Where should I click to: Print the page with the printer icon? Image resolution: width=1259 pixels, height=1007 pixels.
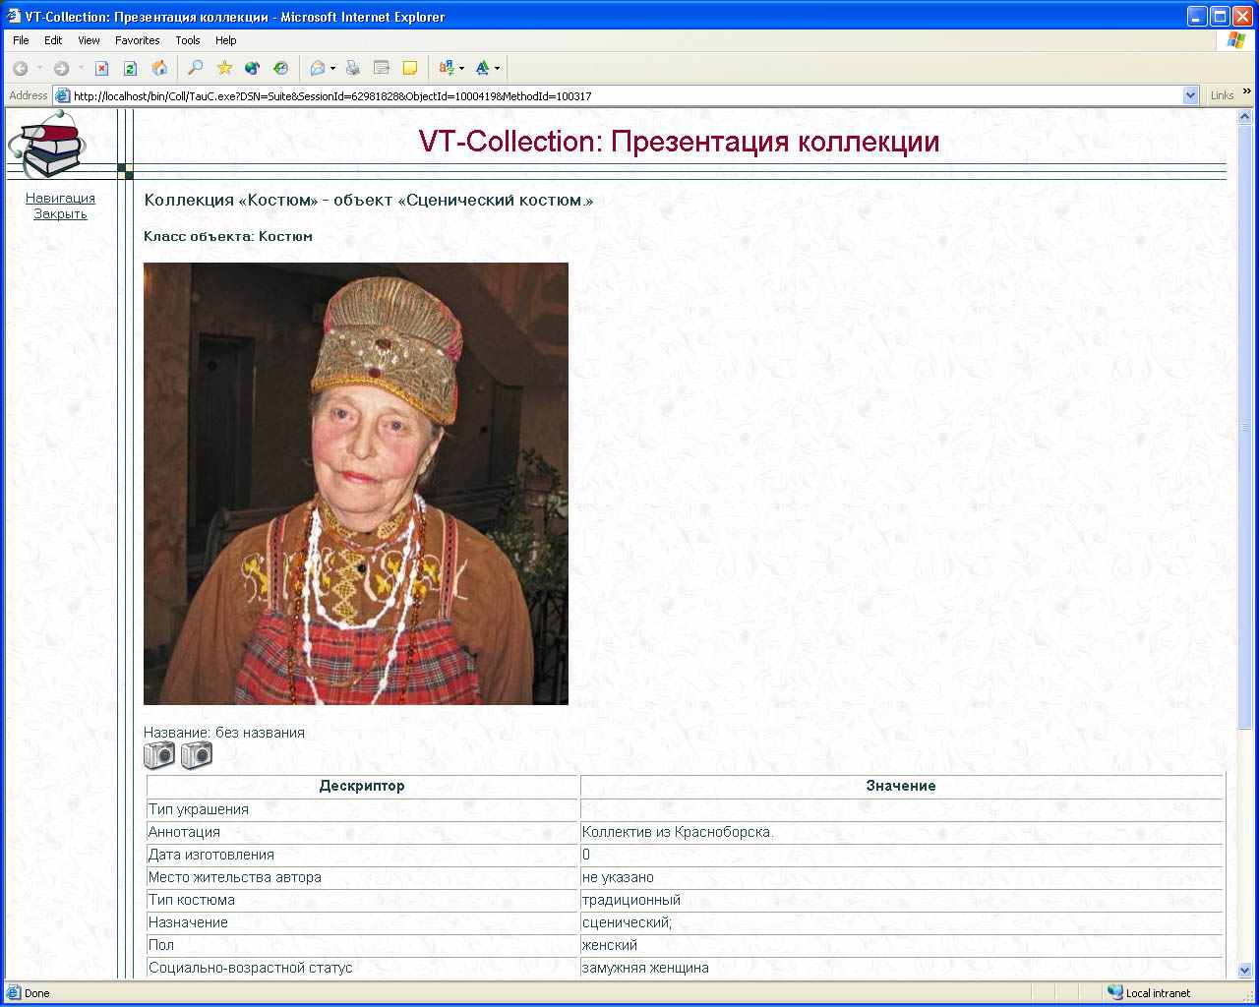click(x=353, y=68)
